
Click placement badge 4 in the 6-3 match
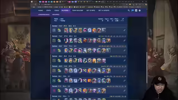click(x=54, y=81)
